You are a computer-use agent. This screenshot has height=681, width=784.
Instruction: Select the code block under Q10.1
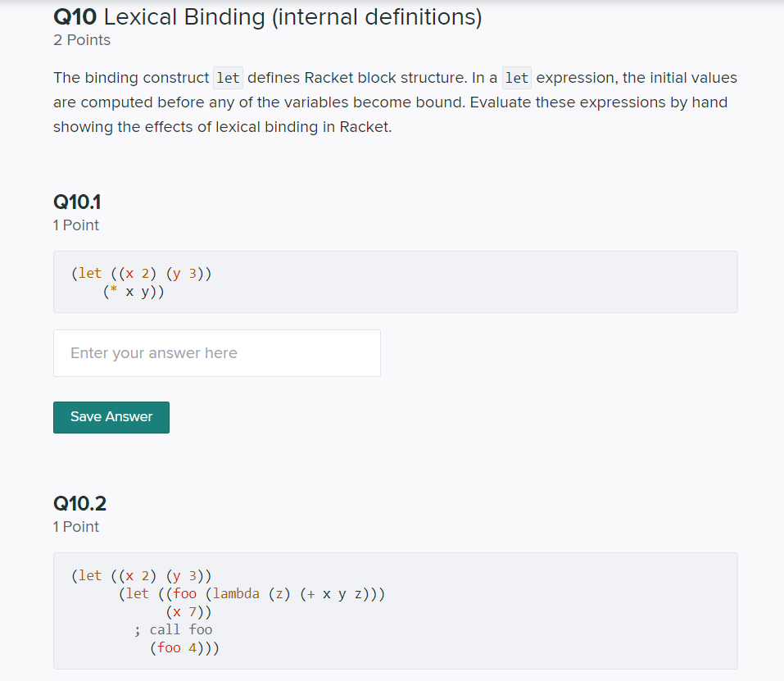pos(395,281)
